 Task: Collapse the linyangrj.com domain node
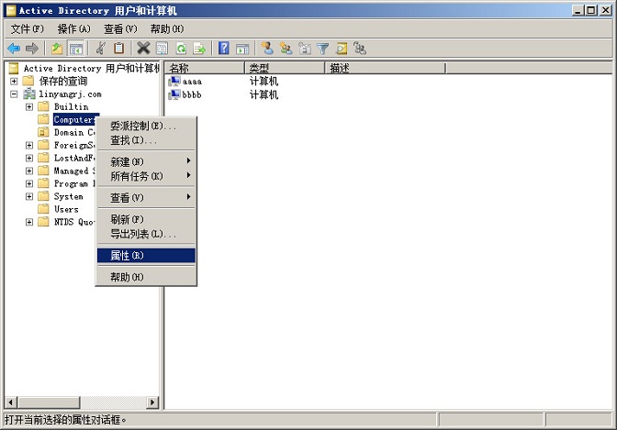coord(15,94)
